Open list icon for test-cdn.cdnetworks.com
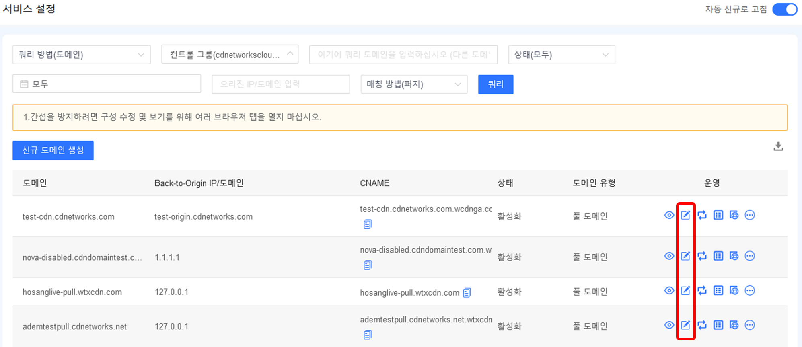This screenshot has height=347, width=802. point(718,215)
